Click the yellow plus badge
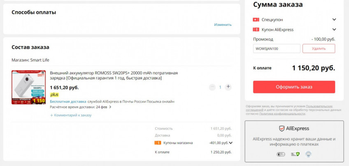This screenshot has width=349, height=166. (54, 95)
